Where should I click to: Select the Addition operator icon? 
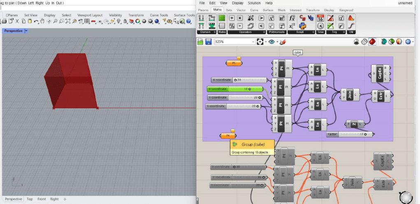click(x=232, y=18)
